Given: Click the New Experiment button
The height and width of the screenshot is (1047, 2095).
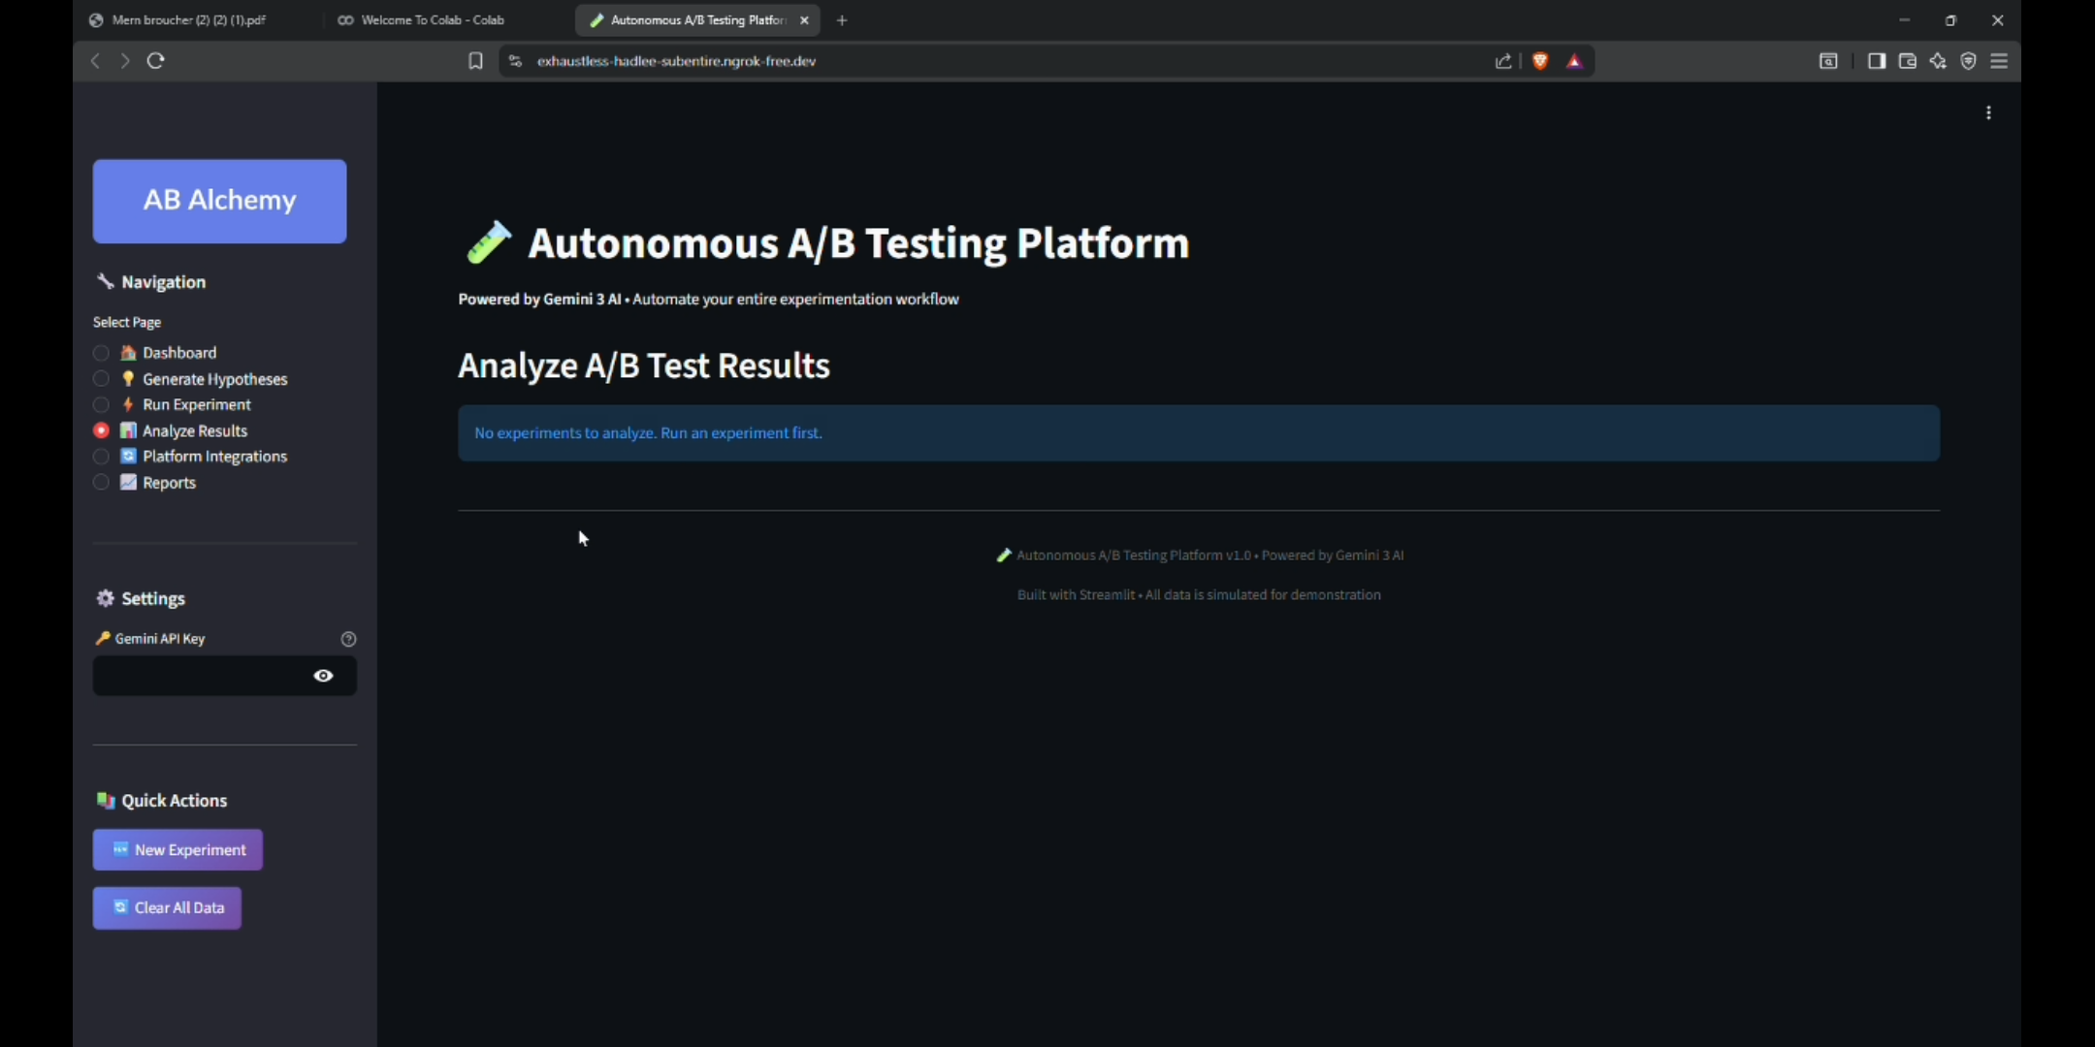Looking at the screenshot, I should point(177,850).
